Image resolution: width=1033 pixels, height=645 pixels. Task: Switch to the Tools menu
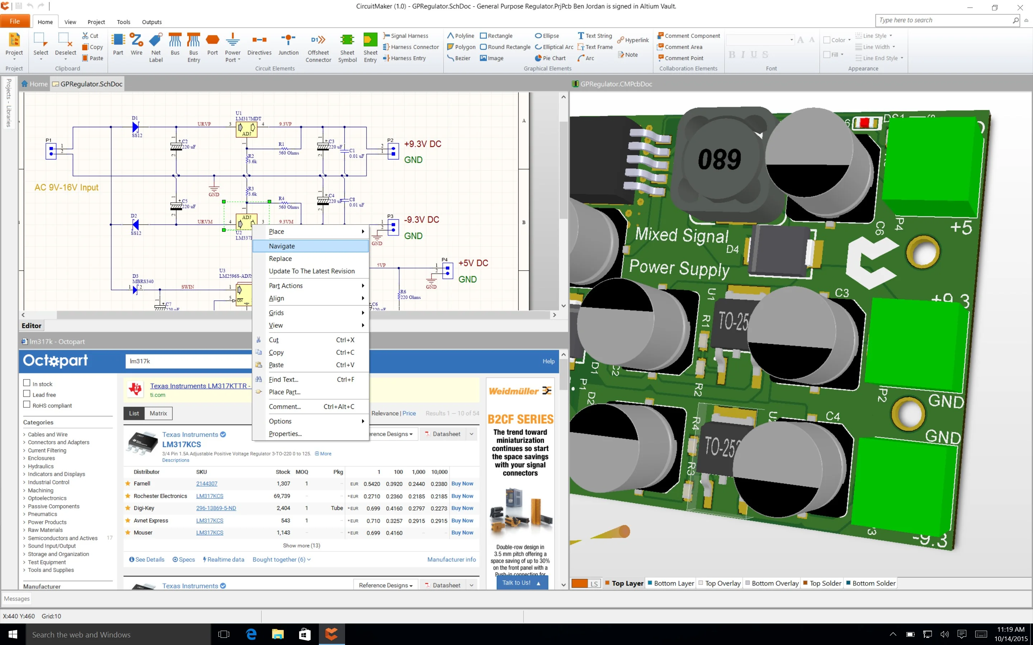[x=123, y=22]
